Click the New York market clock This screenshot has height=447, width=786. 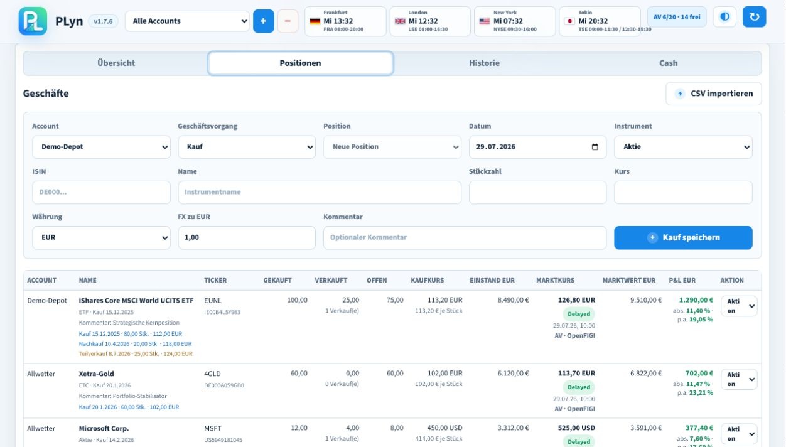point(515,21)
